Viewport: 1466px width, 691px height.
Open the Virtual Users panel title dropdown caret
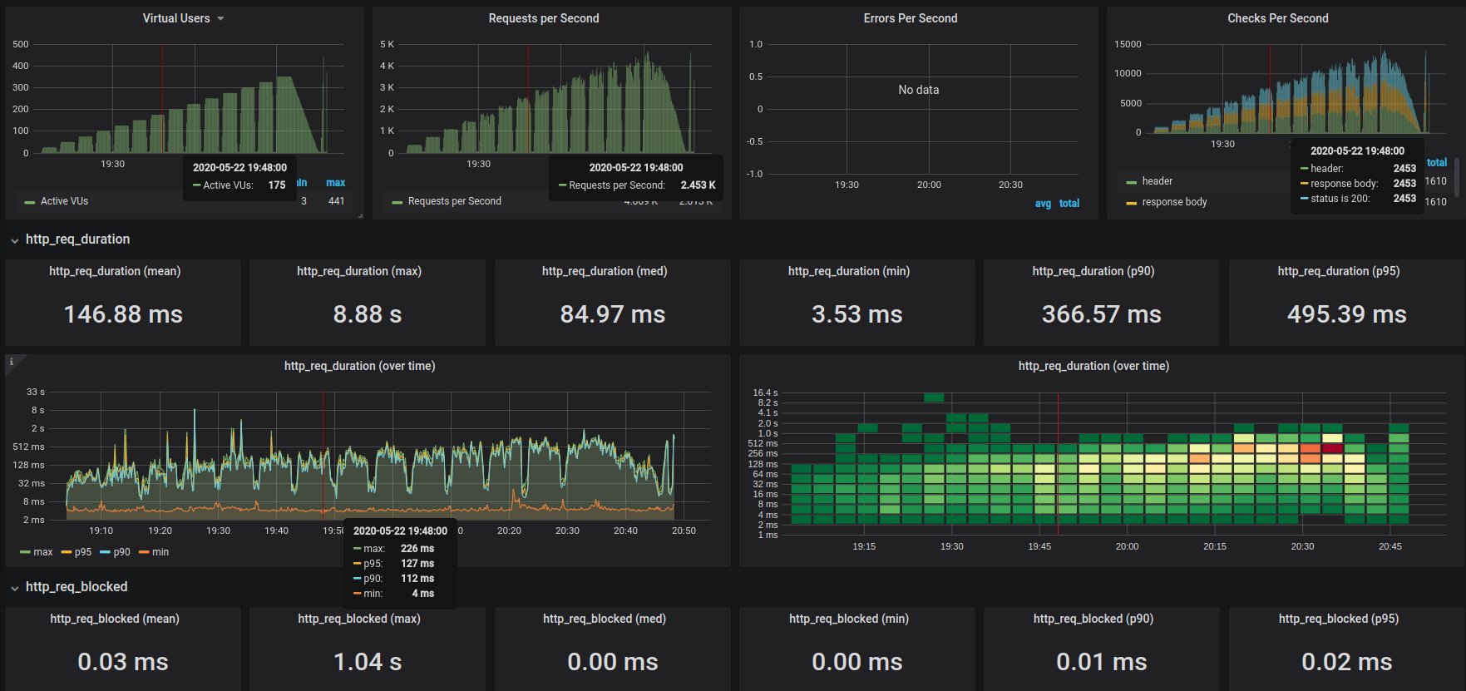(220, 18)
